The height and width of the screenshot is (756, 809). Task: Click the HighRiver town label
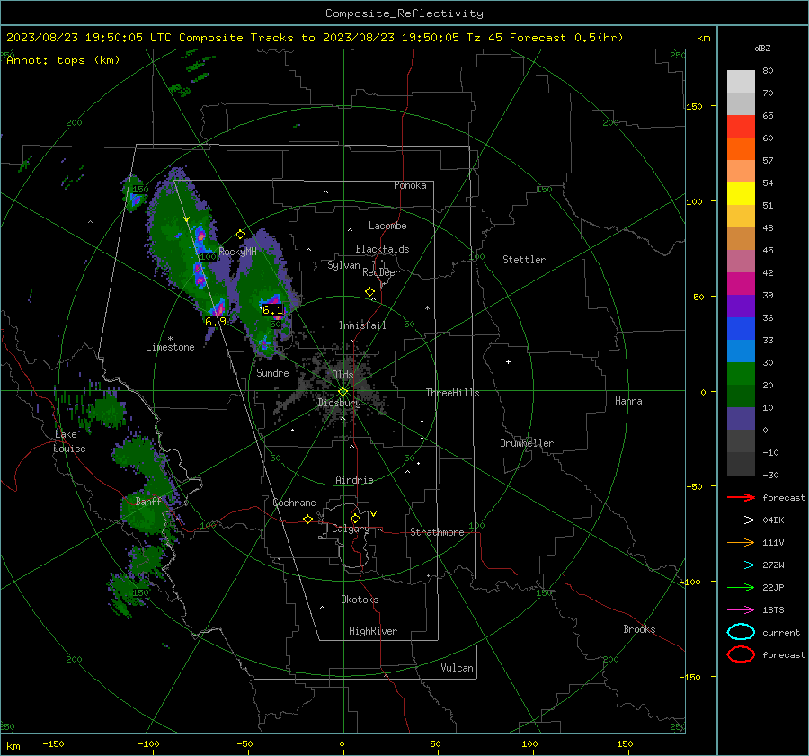coord(373,631)
